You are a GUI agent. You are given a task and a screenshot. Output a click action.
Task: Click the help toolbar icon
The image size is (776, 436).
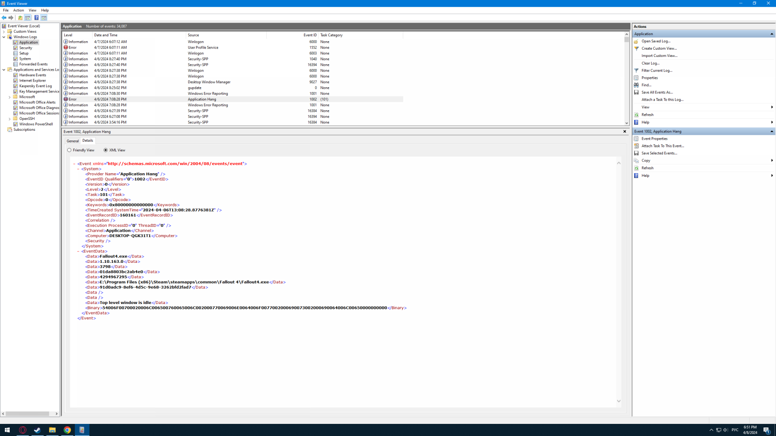point(36,18)
